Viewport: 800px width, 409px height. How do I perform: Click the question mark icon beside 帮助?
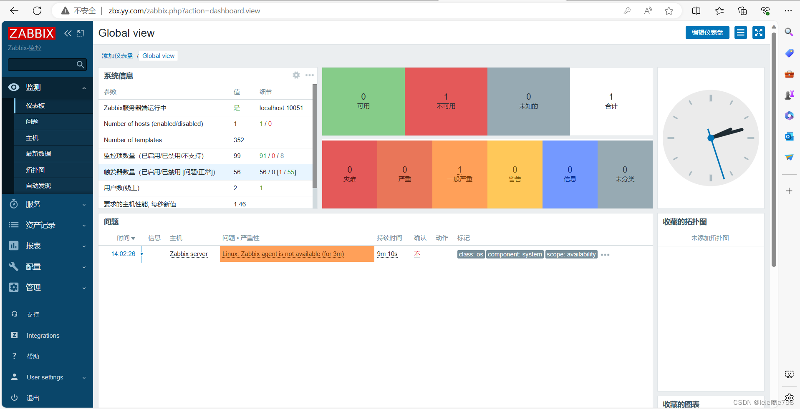(14, 356)
